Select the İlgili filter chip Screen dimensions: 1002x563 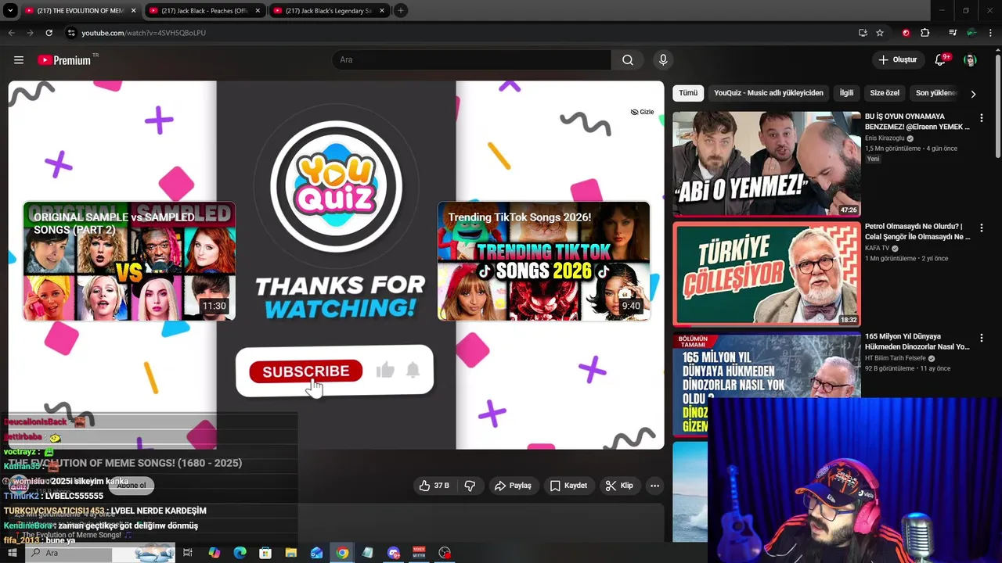(846, 93)
